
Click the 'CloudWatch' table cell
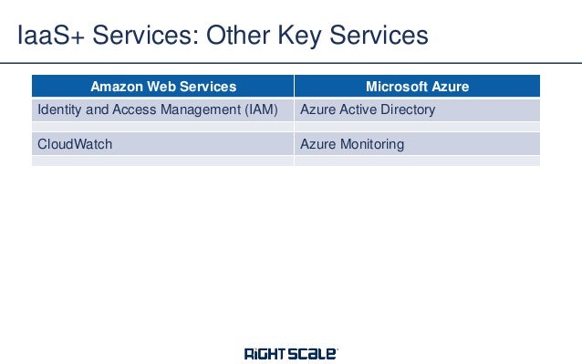pos(163,144)
